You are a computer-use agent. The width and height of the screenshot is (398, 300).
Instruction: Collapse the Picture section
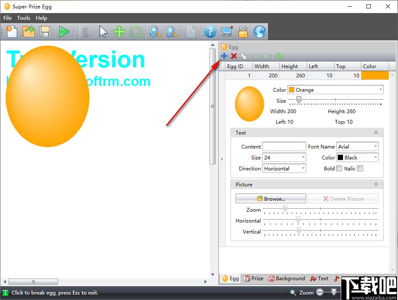(x=376, y=185)
